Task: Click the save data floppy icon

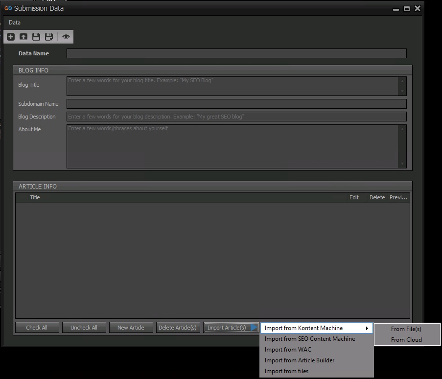Action: tap(36, 37)
